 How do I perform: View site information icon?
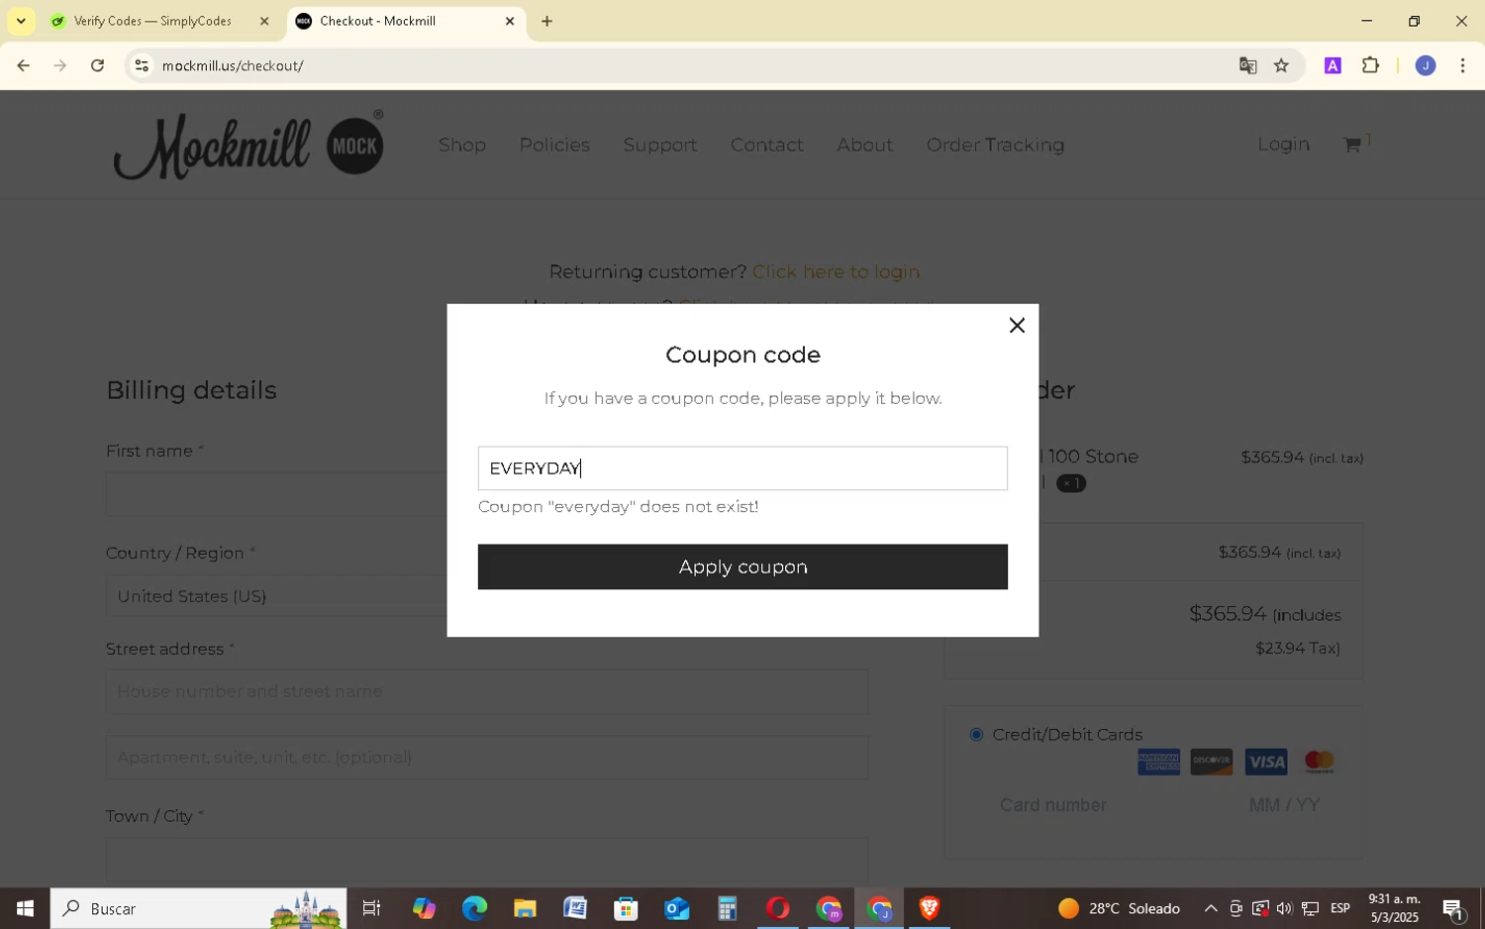(x=142, y=65)
